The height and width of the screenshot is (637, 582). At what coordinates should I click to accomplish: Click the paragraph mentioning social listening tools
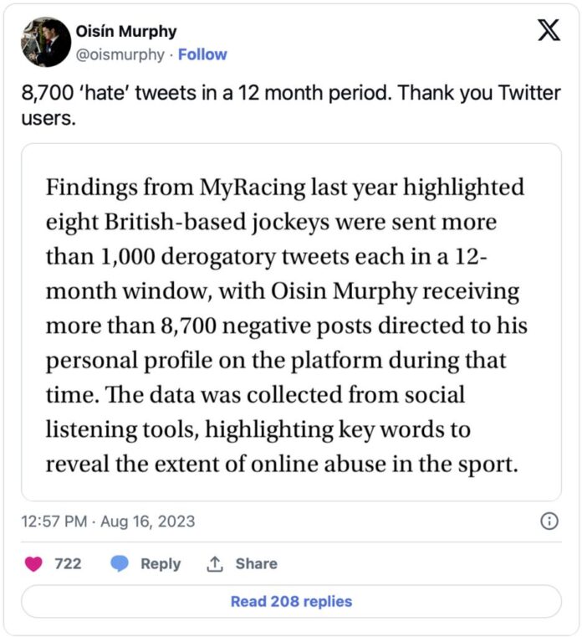click(287, 326)
